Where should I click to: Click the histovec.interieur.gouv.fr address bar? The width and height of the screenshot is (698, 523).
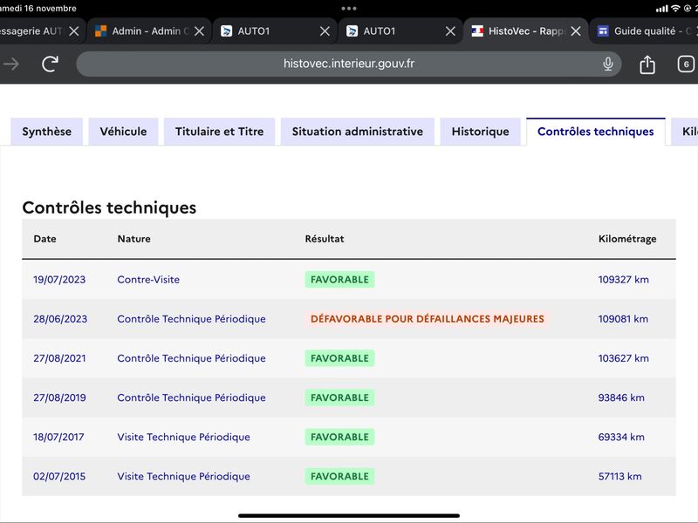click(x=348, y=64)
